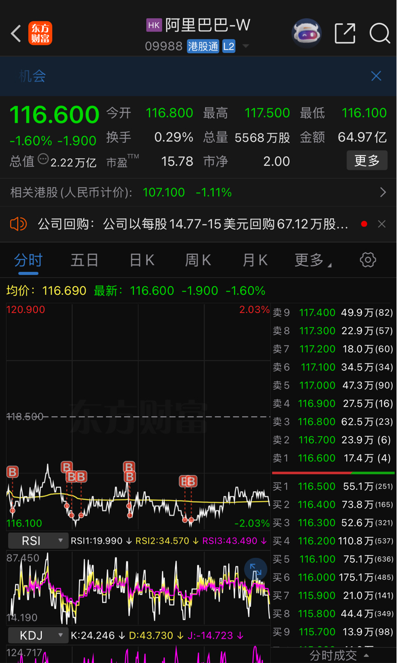This screenshot has width=397, height=663.
Task: Switch to the 月K tab
Action: coord(255,260)
